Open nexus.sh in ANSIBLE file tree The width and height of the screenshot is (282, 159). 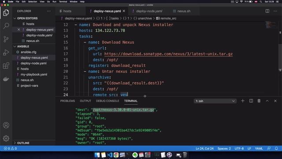tap(27, 80)
